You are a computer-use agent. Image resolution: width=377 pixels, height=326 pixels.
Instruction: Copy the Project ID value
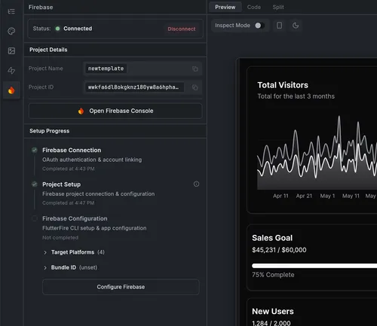[x=195, y=87]
